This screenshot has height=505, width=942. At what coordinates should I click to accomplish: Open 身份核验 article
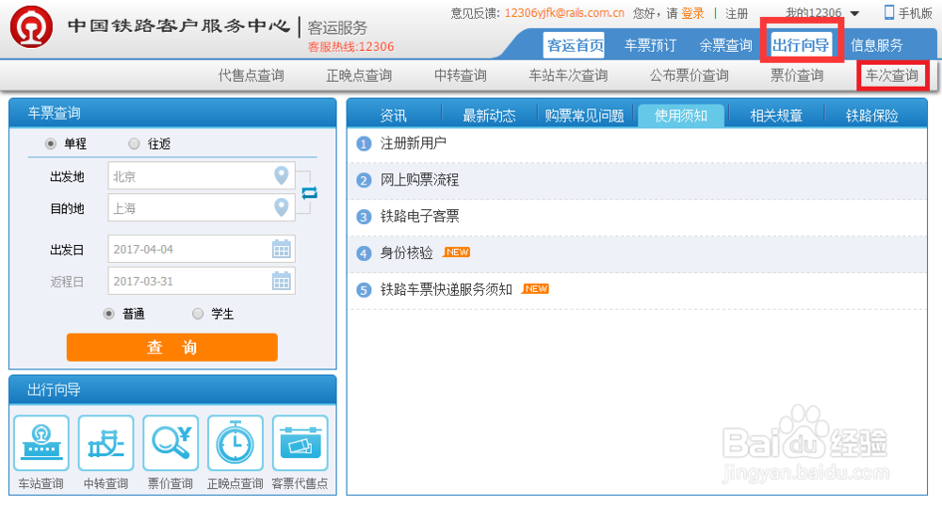407,253
